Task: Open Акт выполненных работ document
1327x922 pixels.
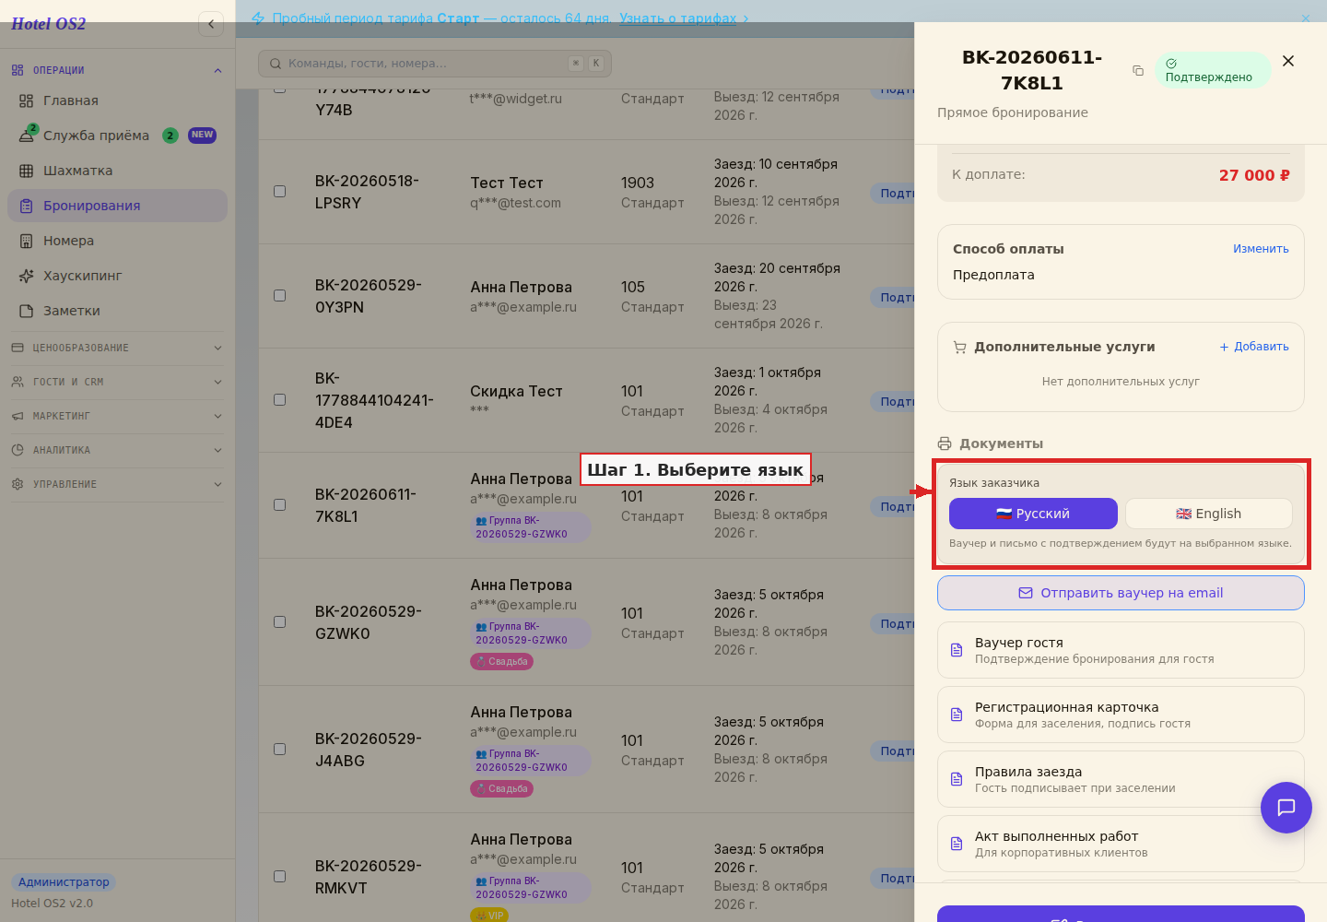Action: click(x=1121, y=844)
